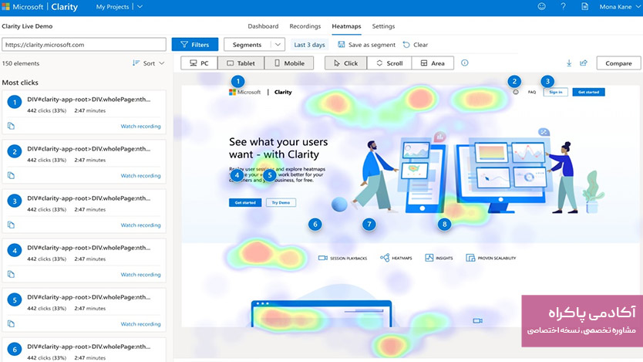643x362 pixels.
Task: Open the Mona Kane account menu
Action: 621,7
